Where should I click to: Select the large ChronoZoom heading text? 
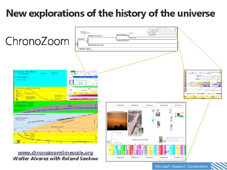pos(37,41)
